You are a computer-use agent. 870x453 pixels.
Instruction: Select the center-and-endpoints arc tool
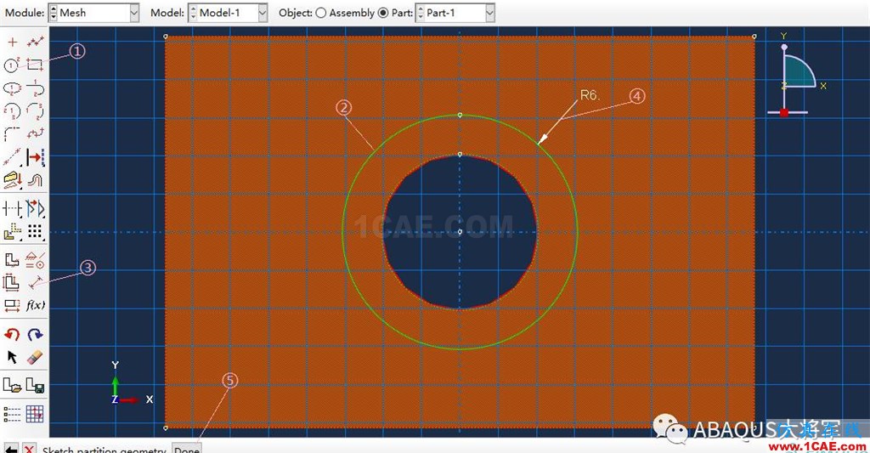(12, 111)
